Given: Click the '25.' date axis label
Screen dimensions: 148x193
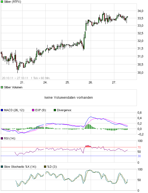Looking at the screenshot, I should click(x=68, y=82).
